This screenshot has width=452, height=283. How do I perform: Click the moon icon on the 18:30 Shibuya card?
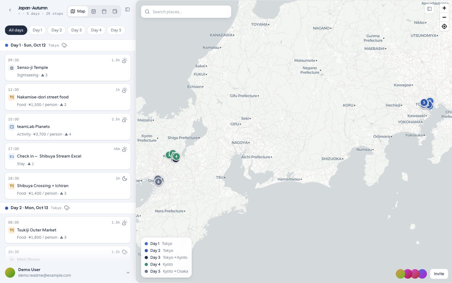125,179
